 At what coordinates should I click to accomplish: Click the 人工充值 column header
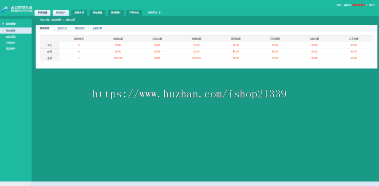[353, 39]
